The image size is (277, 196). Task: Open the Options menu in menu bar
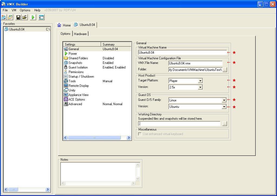[x=25, y=10]
